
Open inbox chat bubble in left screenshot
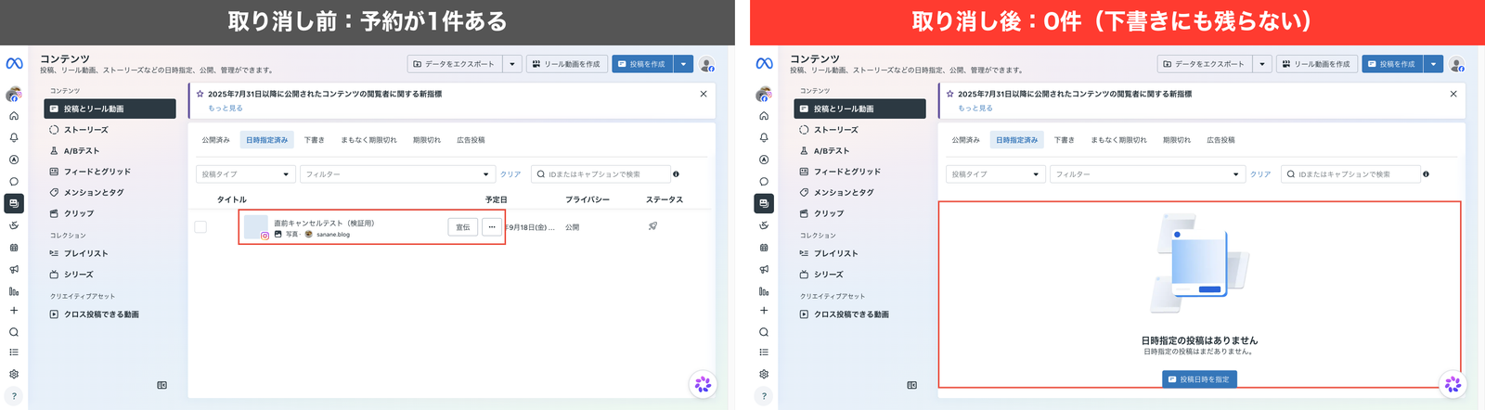14,182
